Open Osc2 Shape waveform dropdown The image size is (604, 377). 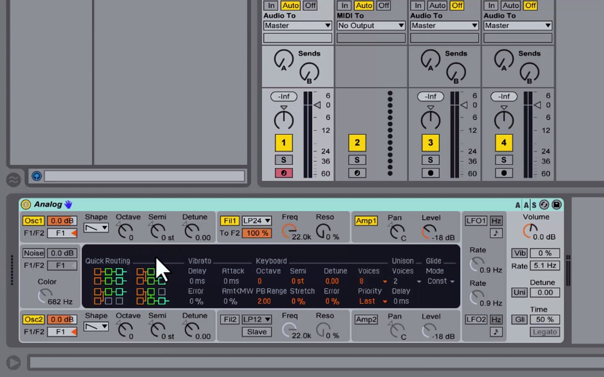click(96, 327)
